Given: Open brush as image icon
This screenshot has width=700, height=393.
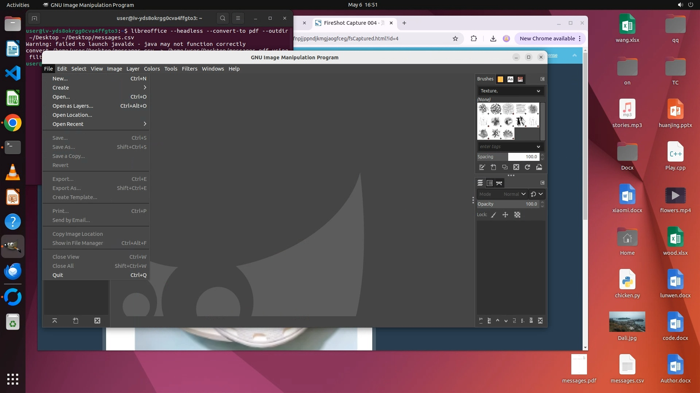Looking at the screenshot, I should [x=539, y=167].
